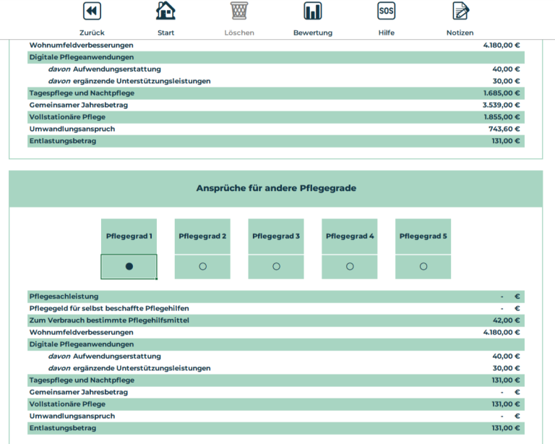Choose the Pflegegrad 3 radio button
The width and height of the screenshot is (555, 444).
pos(276,266)
